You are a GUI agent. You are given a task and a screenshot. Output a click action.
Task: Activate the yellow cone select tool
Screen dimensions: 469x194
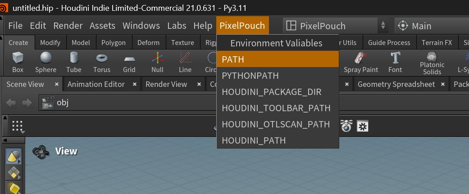[14, 156]
